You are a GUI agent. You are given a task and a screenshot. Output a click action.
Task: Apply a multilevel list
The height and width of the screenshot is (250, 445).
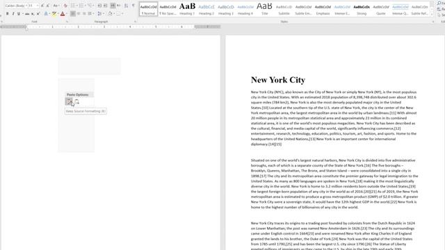[x=90, y=6]
